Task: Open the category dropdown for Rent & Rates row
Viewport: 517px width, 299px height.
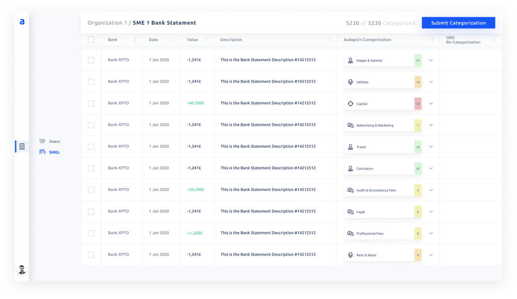Action: click(431, 254)
